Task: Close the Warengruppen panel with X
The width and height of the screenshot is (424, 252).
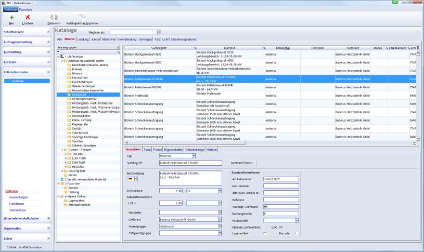Action: (x=118, y=47)
